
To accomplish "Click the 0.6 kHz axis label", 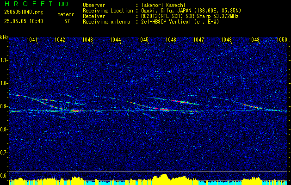I will click(x=4, y=176).
